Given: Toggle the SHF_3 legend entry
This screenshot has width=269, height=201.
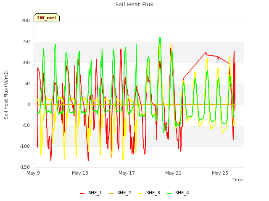Looking at the screenshot, I should 149,193.
